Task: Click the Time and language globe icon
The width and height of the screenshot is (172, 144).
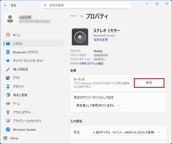Action: (x=8, y=95)
